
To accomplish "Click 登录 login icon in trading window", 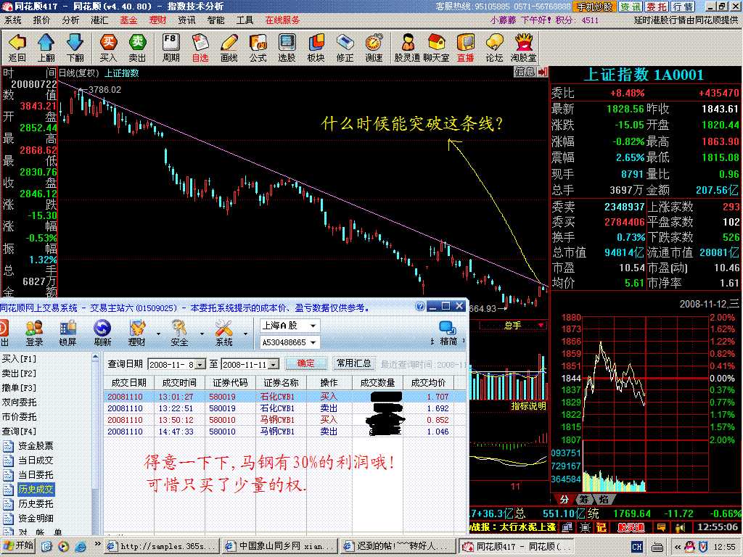I will [x=34, y=333].
